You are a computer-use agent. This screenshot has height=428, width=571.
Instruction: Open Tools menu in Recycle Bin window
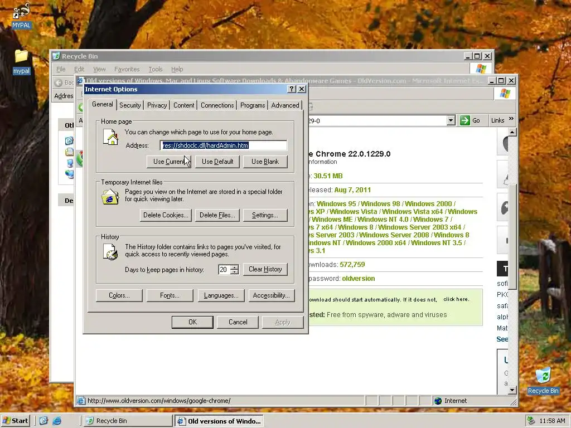[155, 69]
